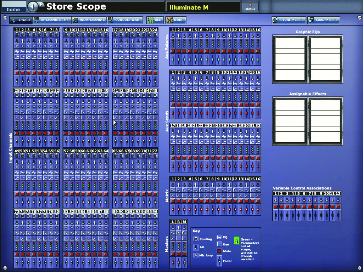This screenshot has width=363, height=272.
Task: Select ALL scope parameters
Action: coord(155,20)
